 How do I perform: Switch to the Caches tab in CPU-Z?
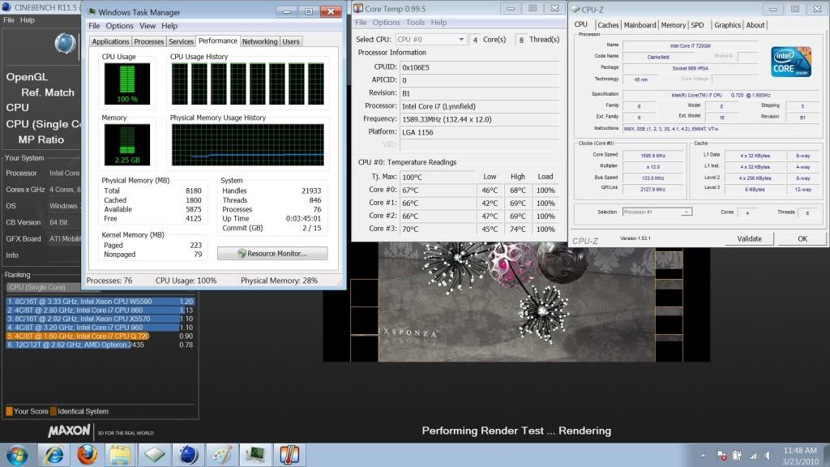click(608, 25)
